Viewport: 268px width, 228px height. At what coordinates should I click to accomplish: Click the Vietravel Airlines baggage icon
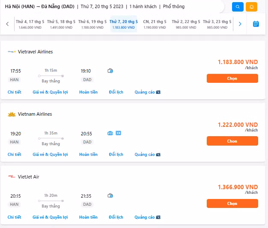(x=110, y=71)
